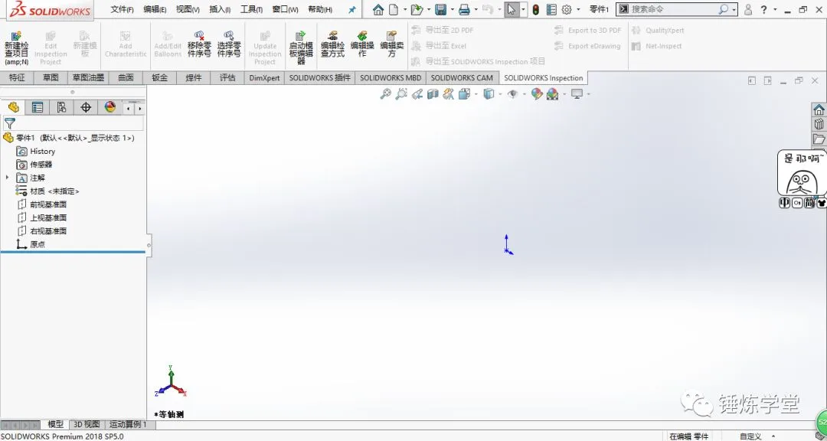Open View Orientation dropdown arrow

click(x=476, y=94)
